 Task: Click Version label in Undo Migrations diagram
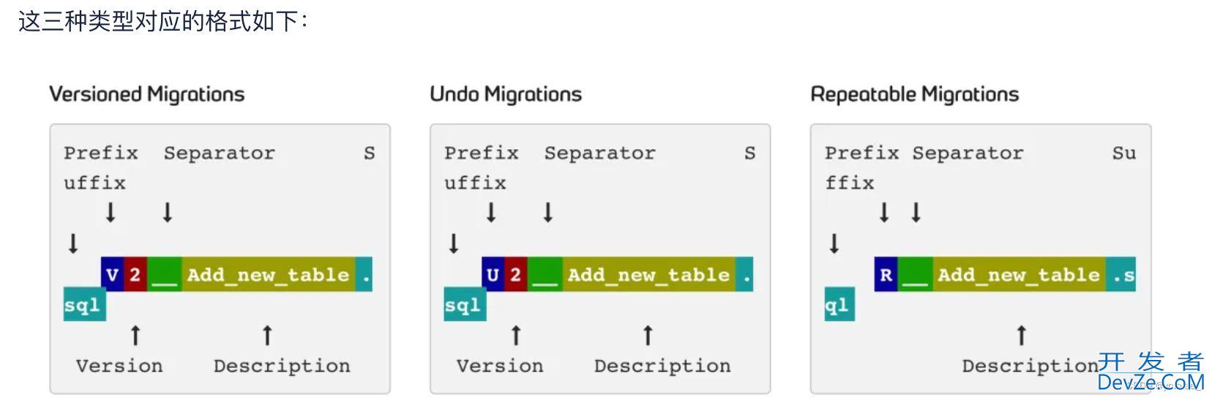pyautogui.click(x=500, y=366)
